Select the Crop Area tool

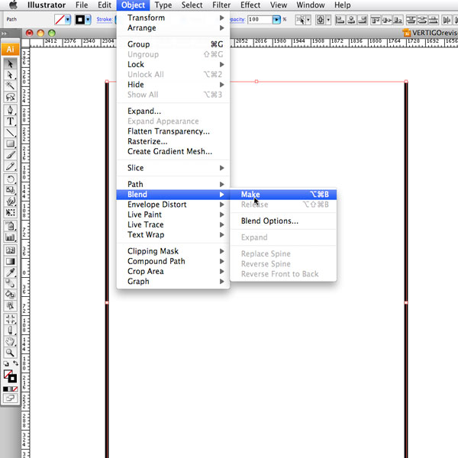(10, 319)
